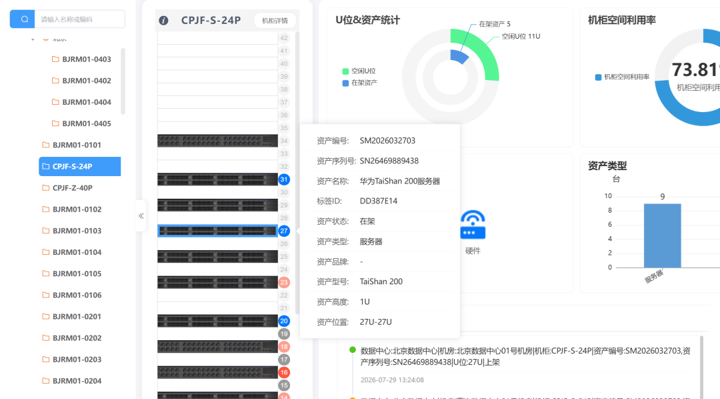Collapse the tree node above BJRM01-0403
720x399 pixels.
coord(33,39)
